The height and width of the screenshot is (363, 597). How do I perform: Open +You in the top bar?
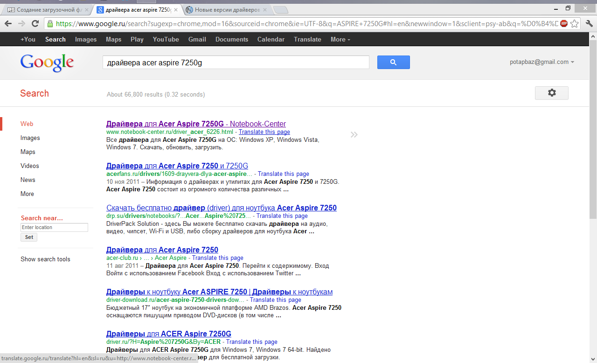click(28, 39)
